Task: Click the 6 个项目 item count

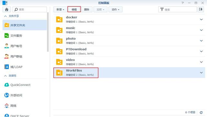Action: click(190, 112)
